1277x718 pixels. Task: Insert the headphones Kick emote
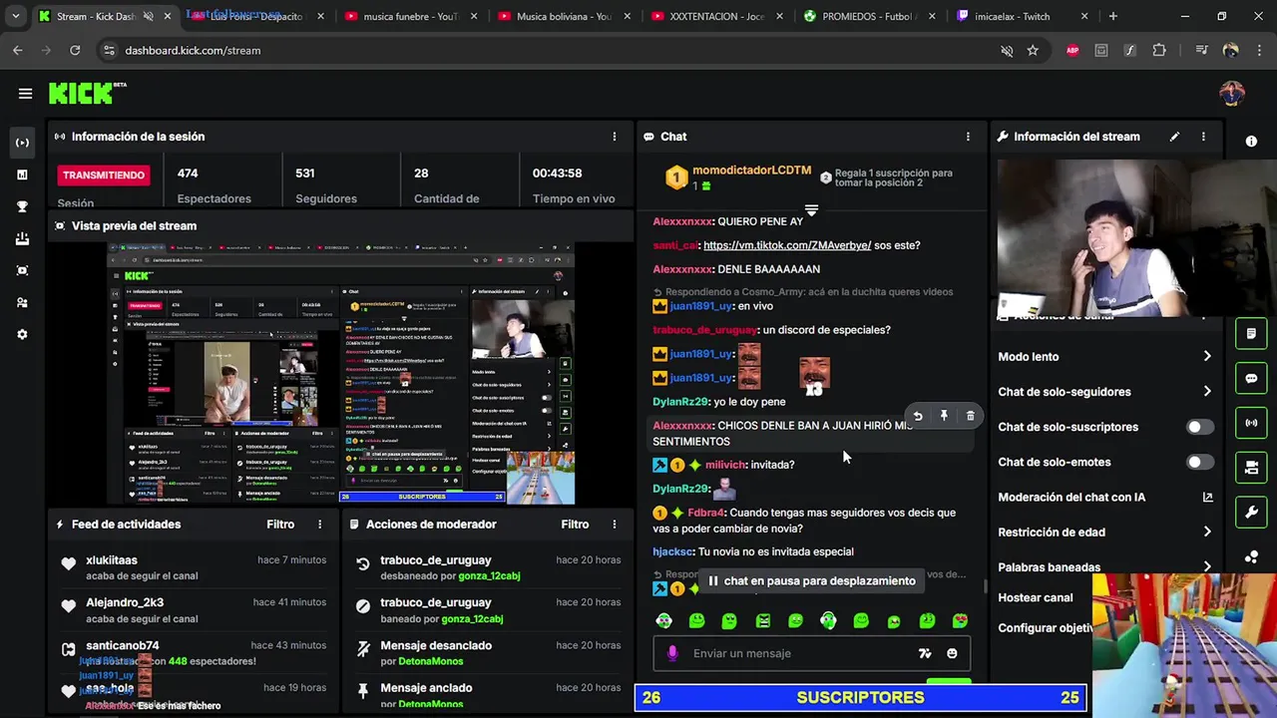pos(828,620)
